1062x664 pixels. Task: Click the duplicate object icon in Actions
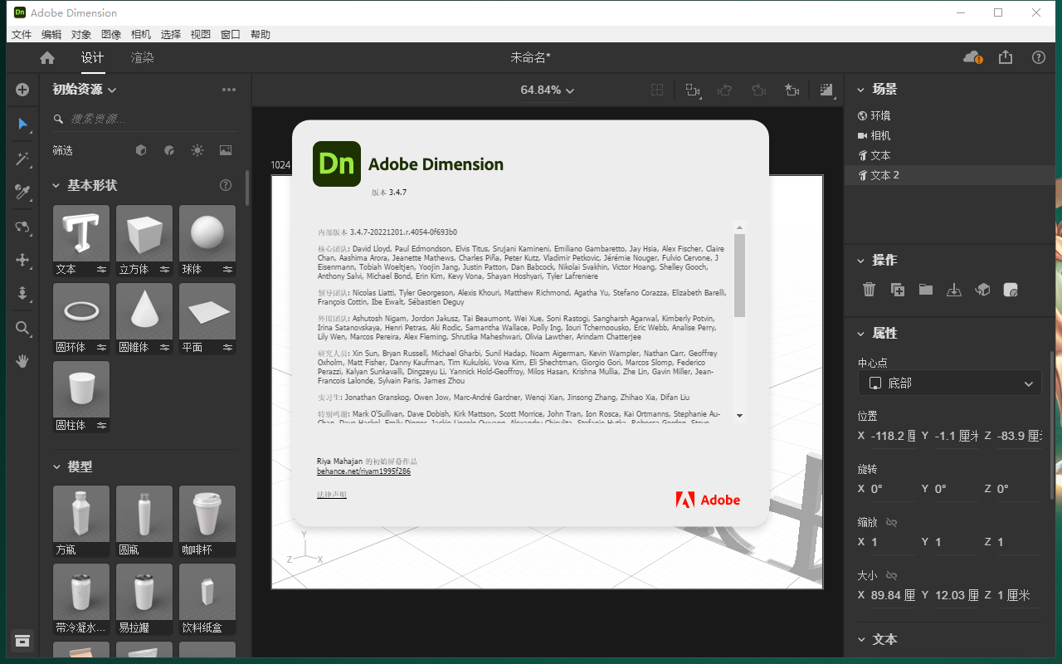pyautogui.click(x=897, y=289)
